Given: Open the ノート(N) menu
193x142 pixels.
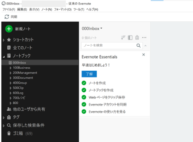Looking at the screenshot, I should 47,9.
